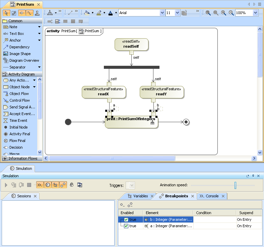Pick the Decision node tool

16,147
